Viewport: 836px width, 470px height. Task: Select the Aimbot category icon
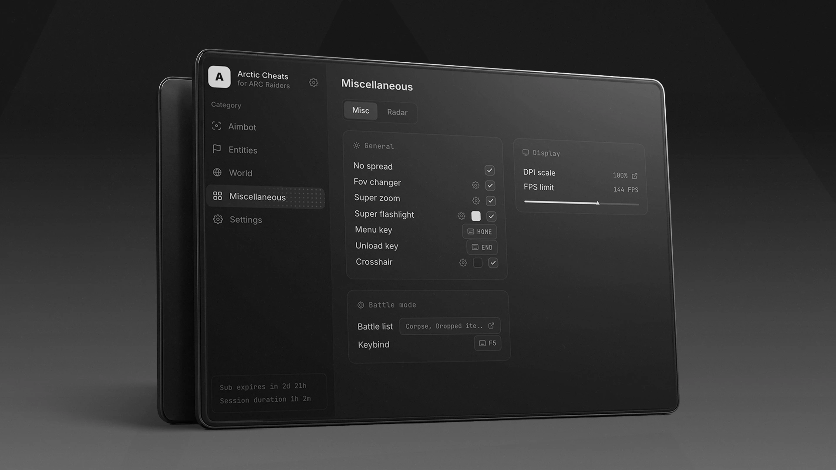(x=216, y=126)
